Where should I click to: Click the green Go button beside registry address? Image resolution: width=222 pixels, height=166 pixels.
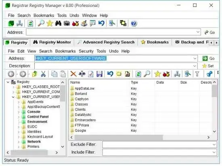pos(208,58)
